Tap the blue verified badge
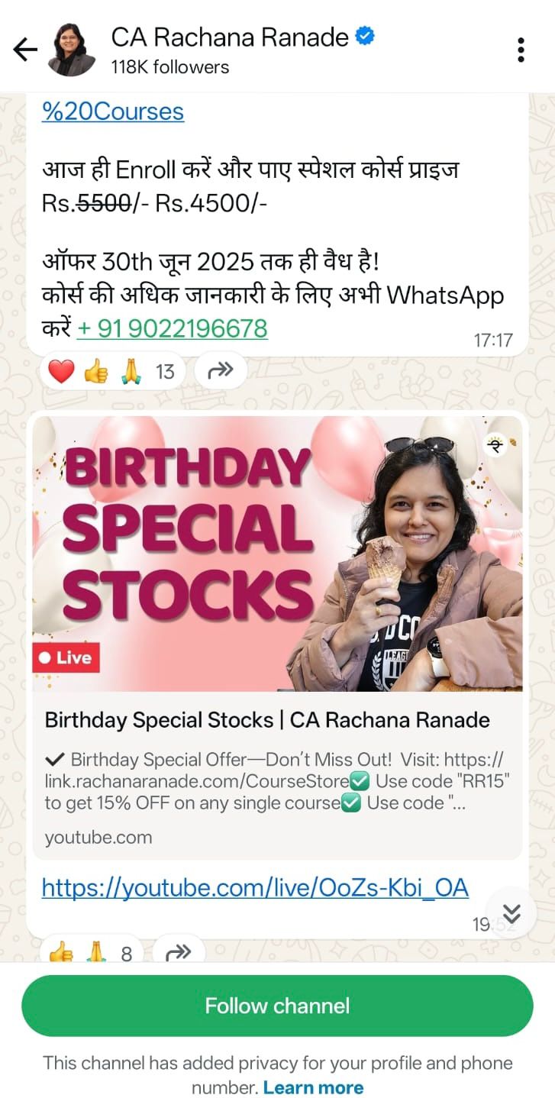Screen dimensions: 555x1098 tap(366, 36)
